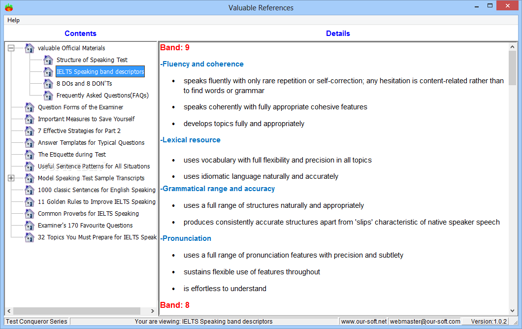Click the icon beside Important Measures to Save Yourself
Screen dimensions: 522x329
coord(30,119)
